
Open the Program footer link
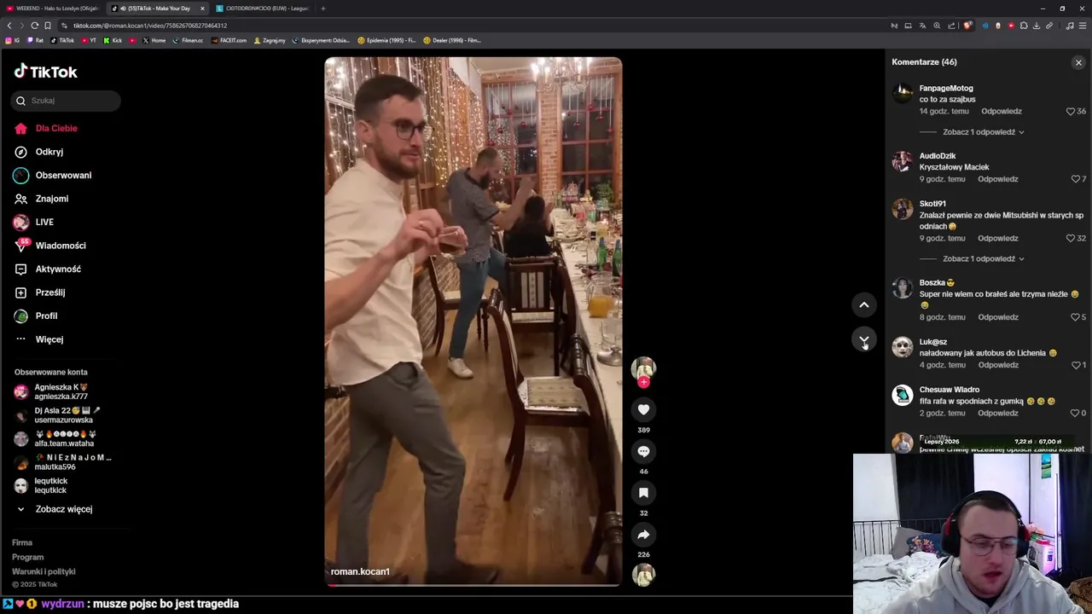tap(27, 557)
